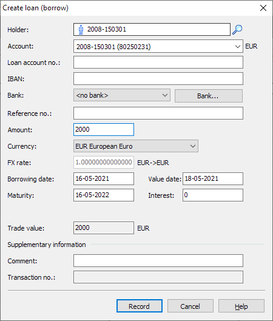Close the Create loan dialog window
The width and height of the screenshot is (273, 321).
click(263, 8)
